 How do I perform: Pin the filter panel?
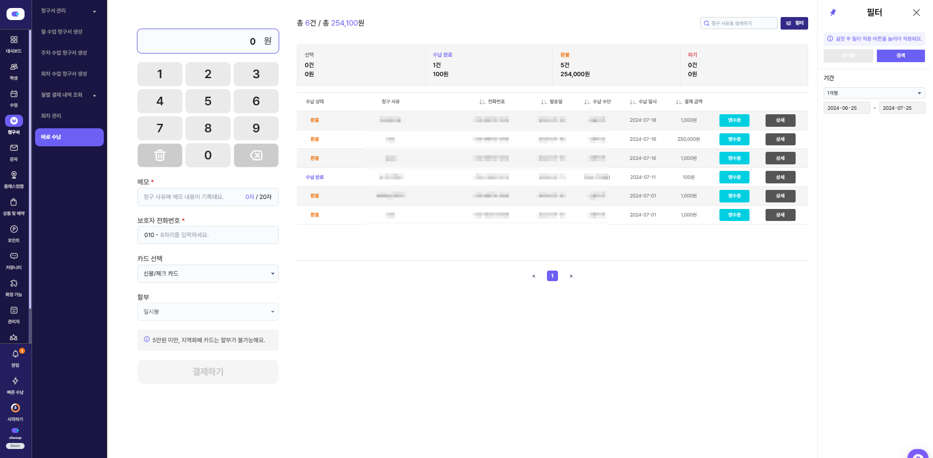[833, 13]
